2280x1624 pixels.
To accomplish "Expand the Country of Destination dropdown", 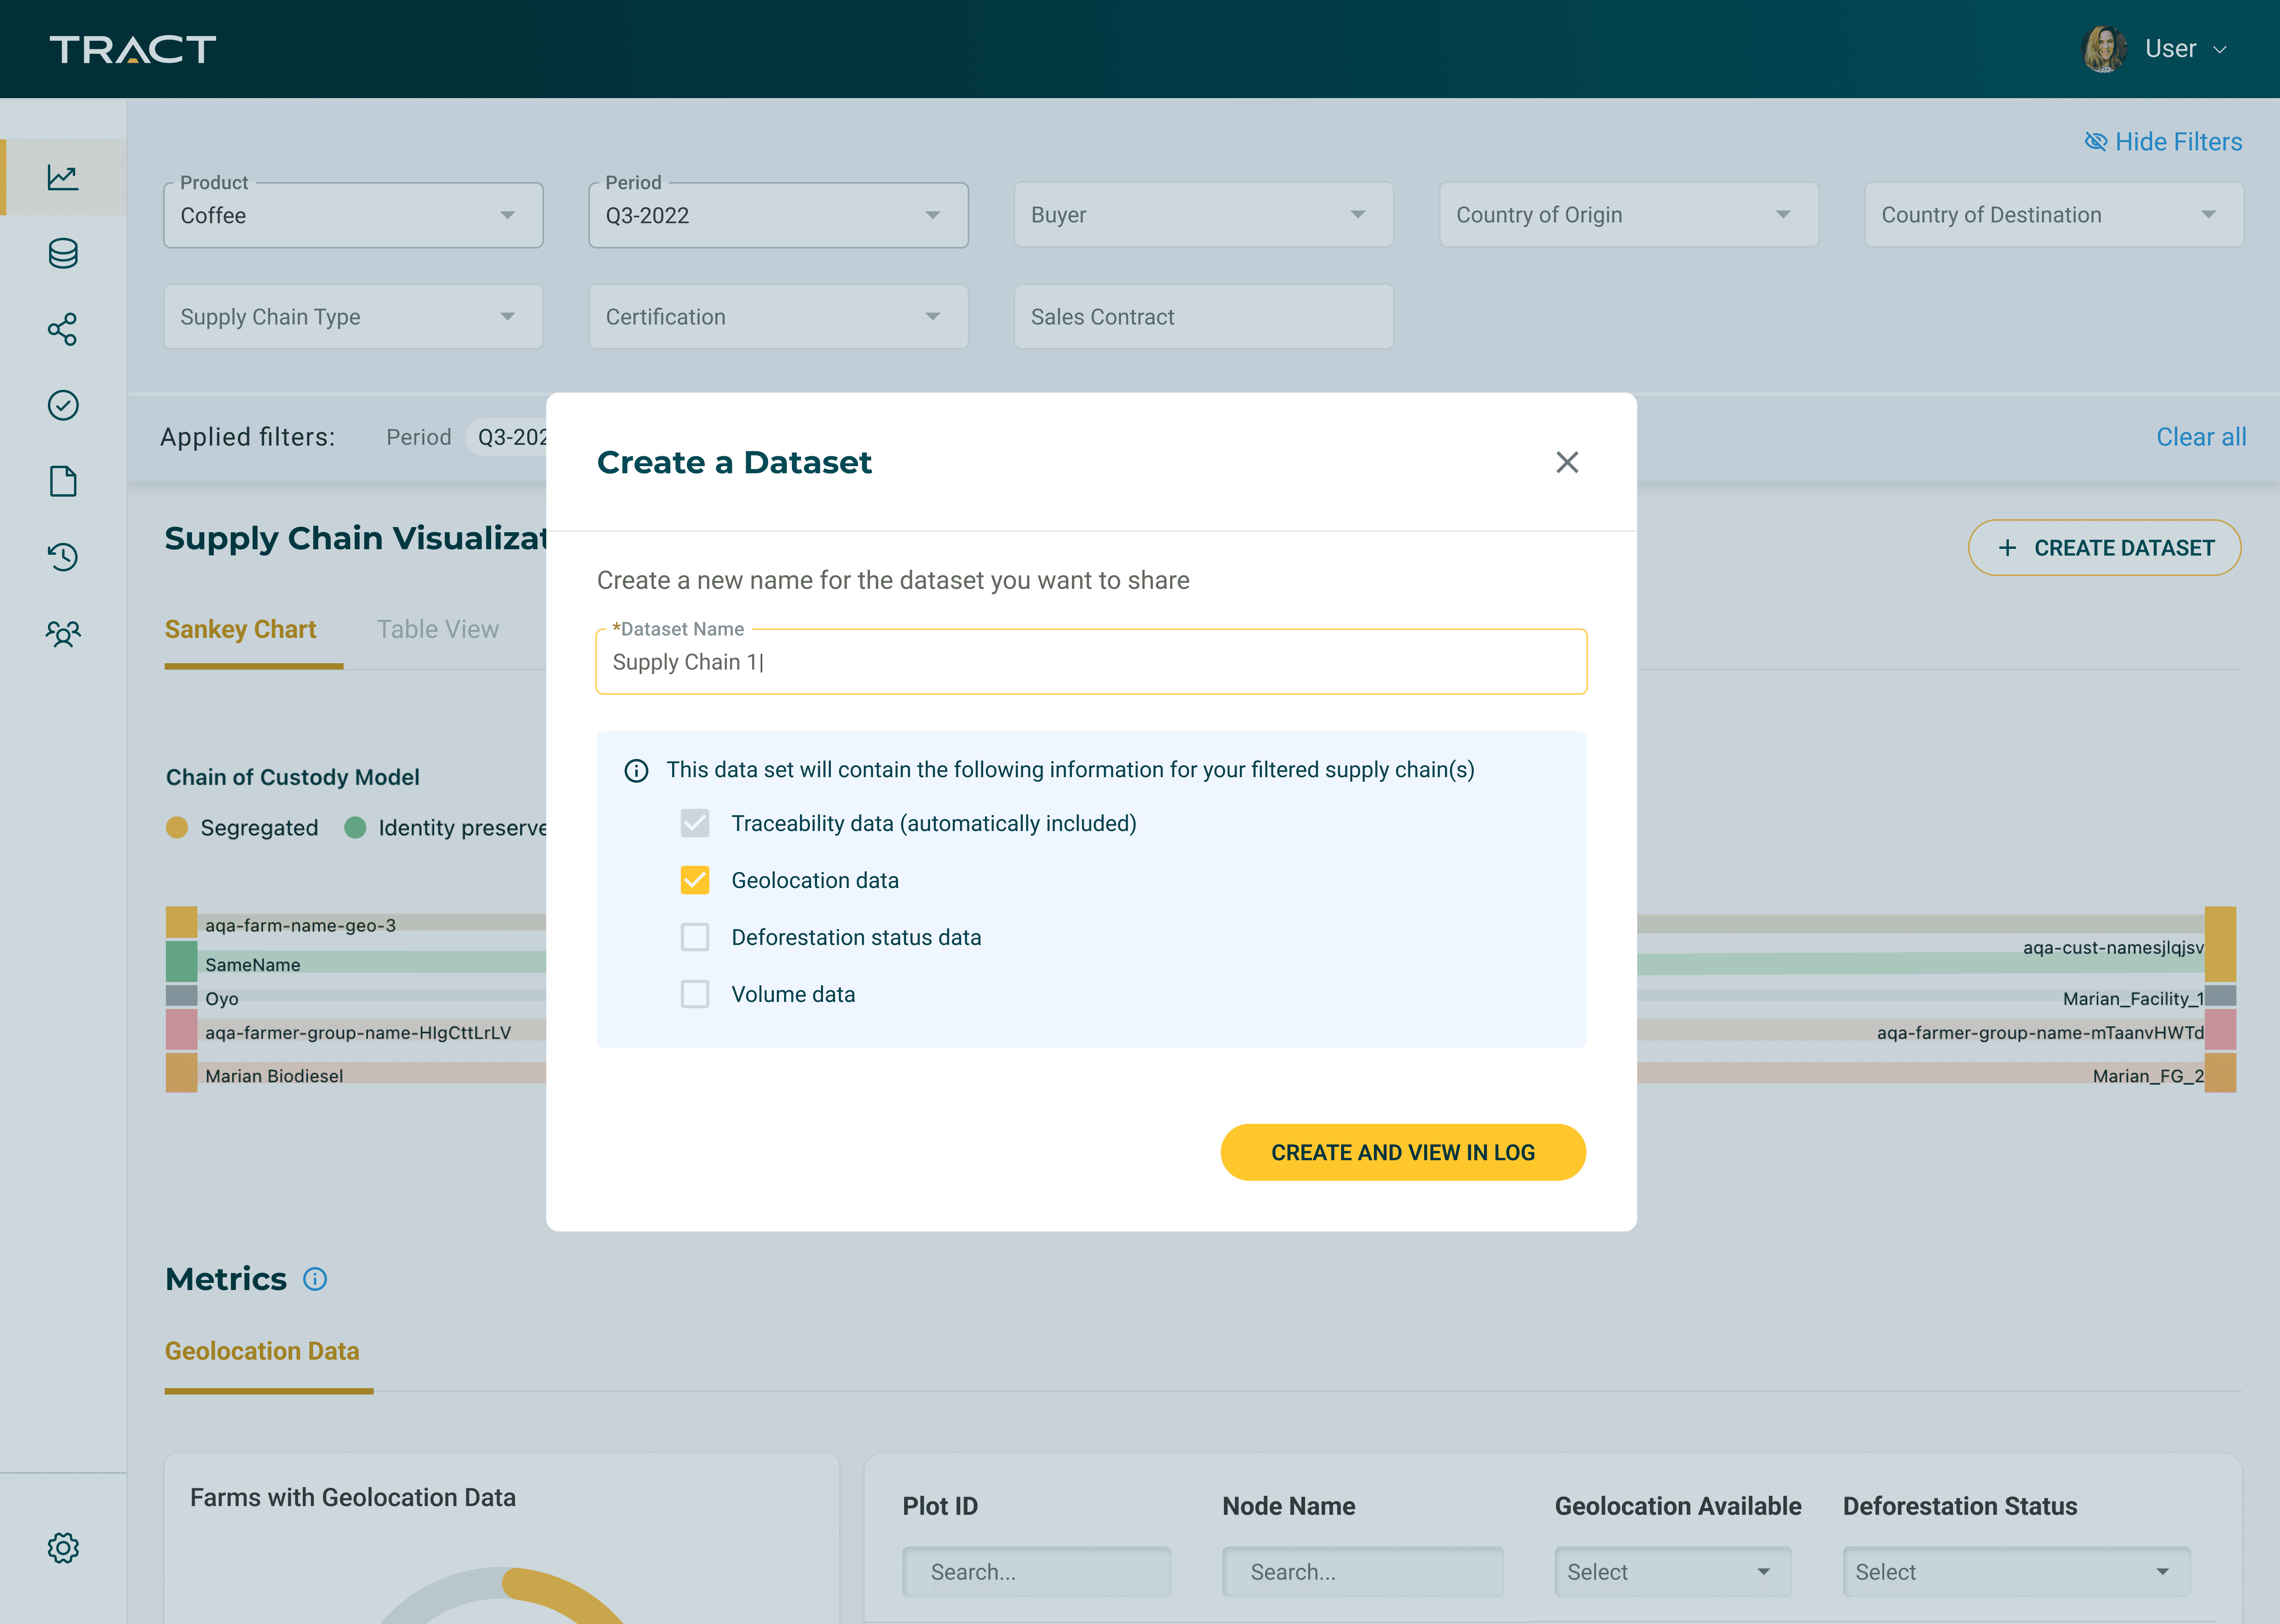I will [x=2053, y=215].
